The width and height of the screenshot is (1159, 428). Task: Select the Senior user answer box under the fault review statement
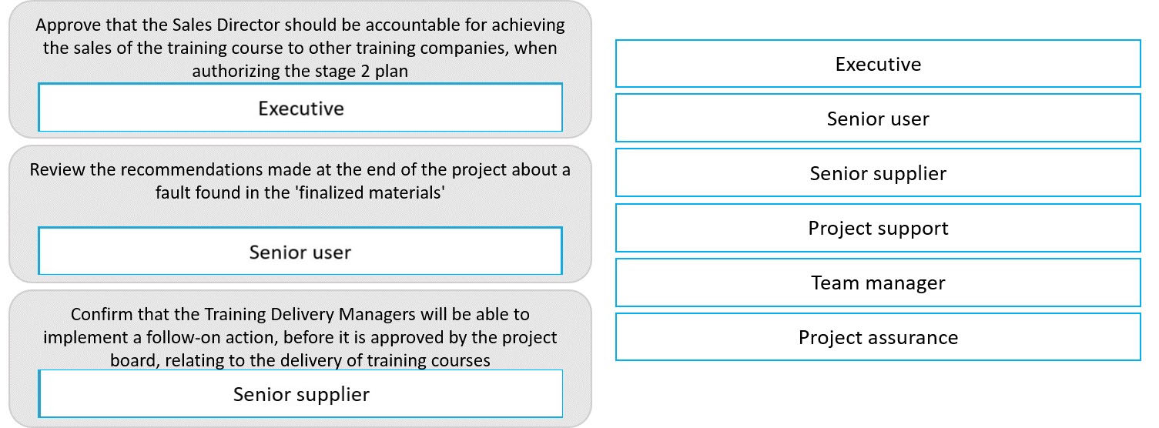(x=300, y=251)
